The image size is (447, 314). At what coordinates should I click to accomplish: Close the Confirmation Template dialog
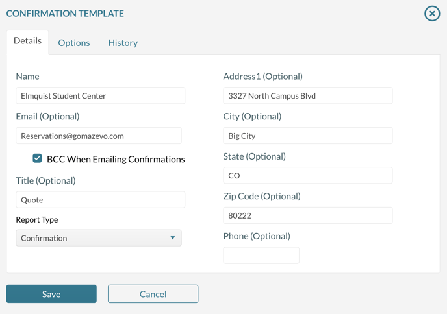(x=432, y=13)
